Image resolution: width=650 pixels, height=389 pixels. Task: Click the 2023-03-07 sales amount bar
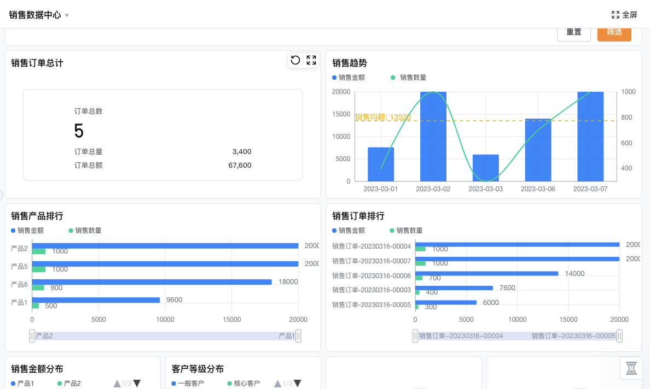click(x=590, y=137)
